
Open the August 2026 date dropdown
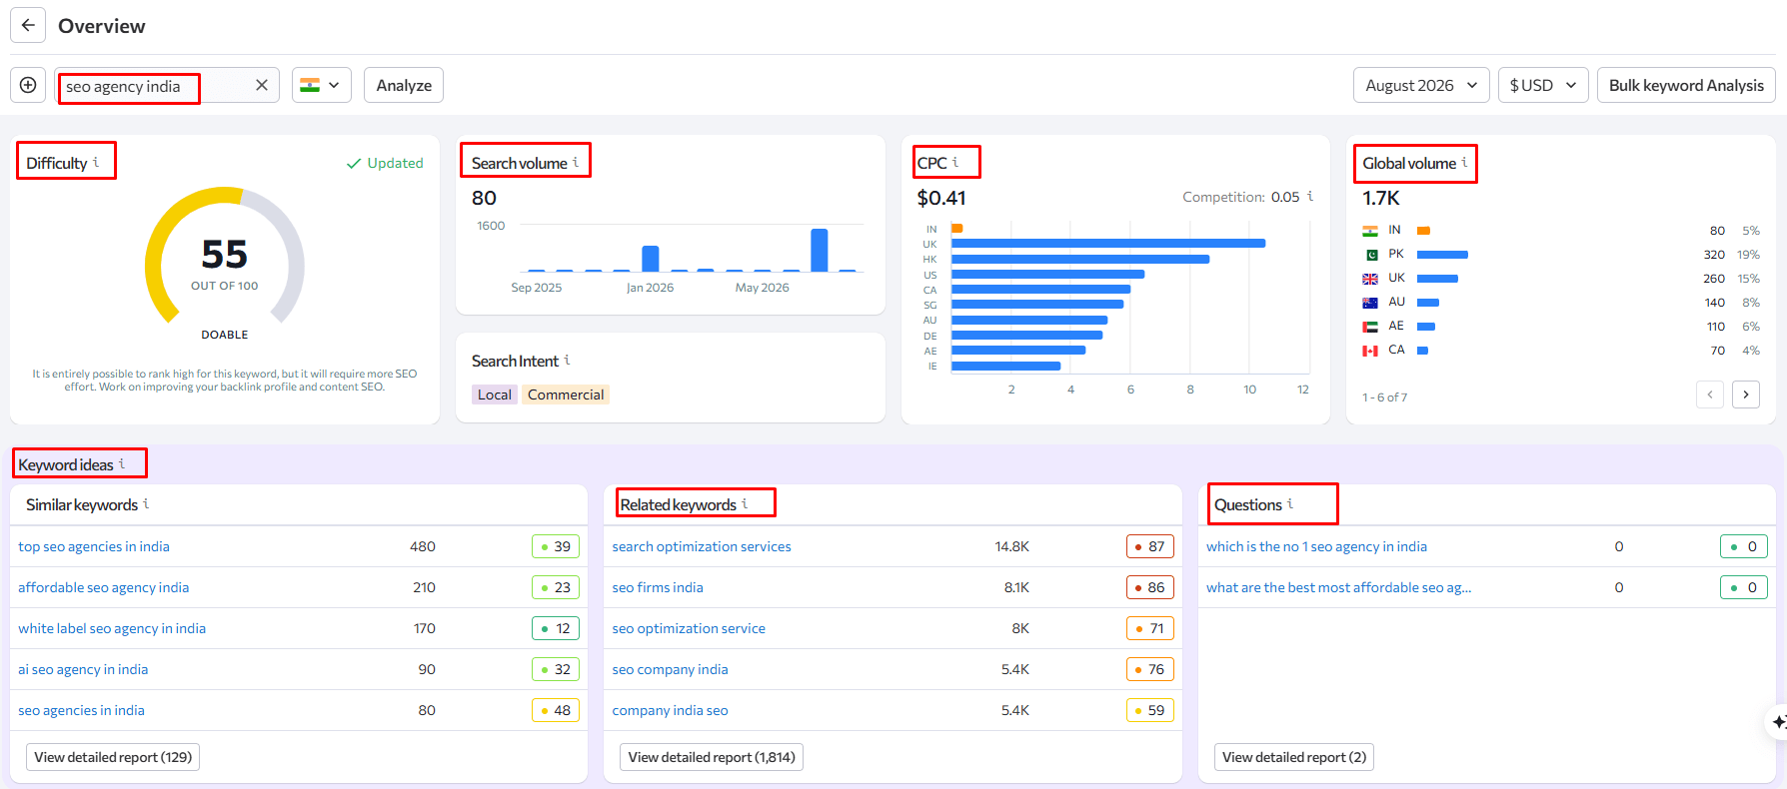click(x=1420, y=85)
